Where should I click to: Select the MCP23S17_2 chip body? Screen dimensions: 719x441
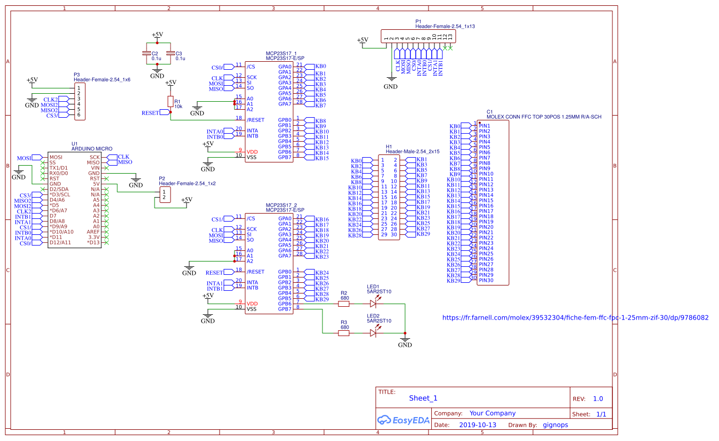(x=269, y=264)
